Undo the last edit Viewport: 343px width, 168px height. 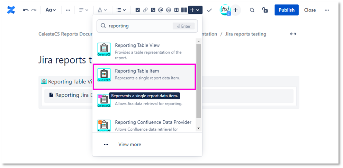click(x=26, y=10)
